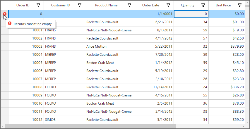Sort by Order ID column header

click(x=23, y=5)
